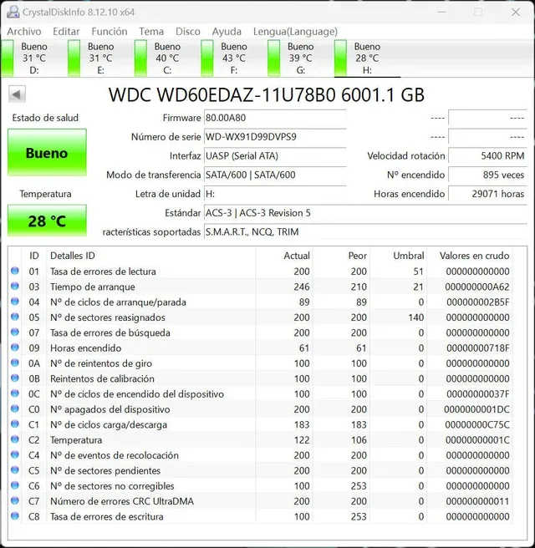Click blue status dot for Tasa de errores de escritura
This screenshot has height=548, width=535.
[x=15, y=516]
